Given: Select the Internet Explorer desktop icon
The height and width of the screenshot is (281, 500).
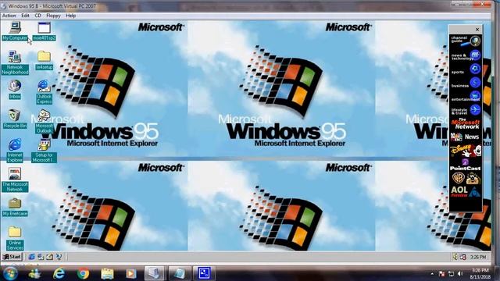Looking at the screenshot, I should [x=15, y=151].
